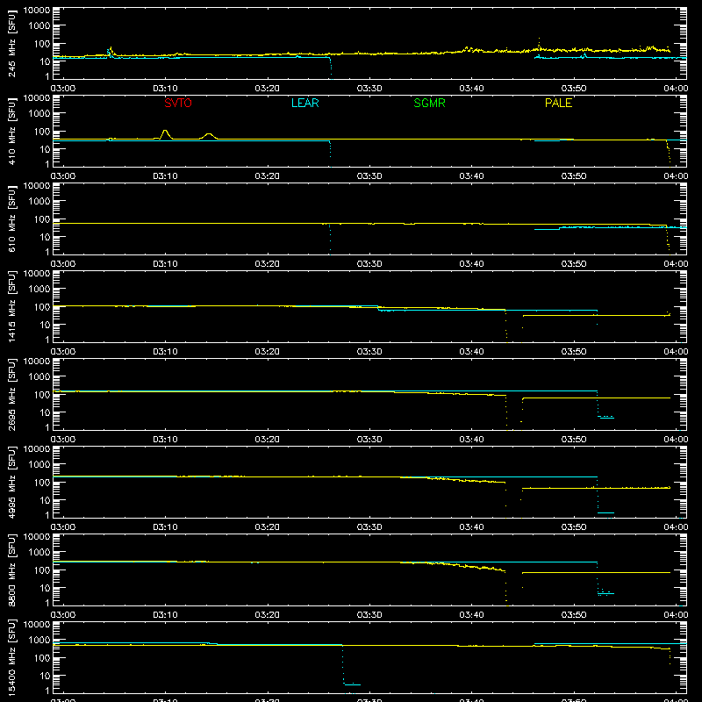Viewport: 702px width, 702px height.
Task: Click 10 on the 1415 MHz y-axis
Action: point(45,325)
